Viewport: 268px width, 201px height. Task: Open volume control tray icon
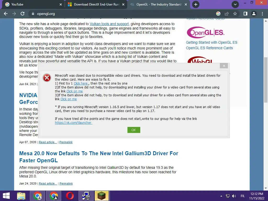[x=234, y=196]
